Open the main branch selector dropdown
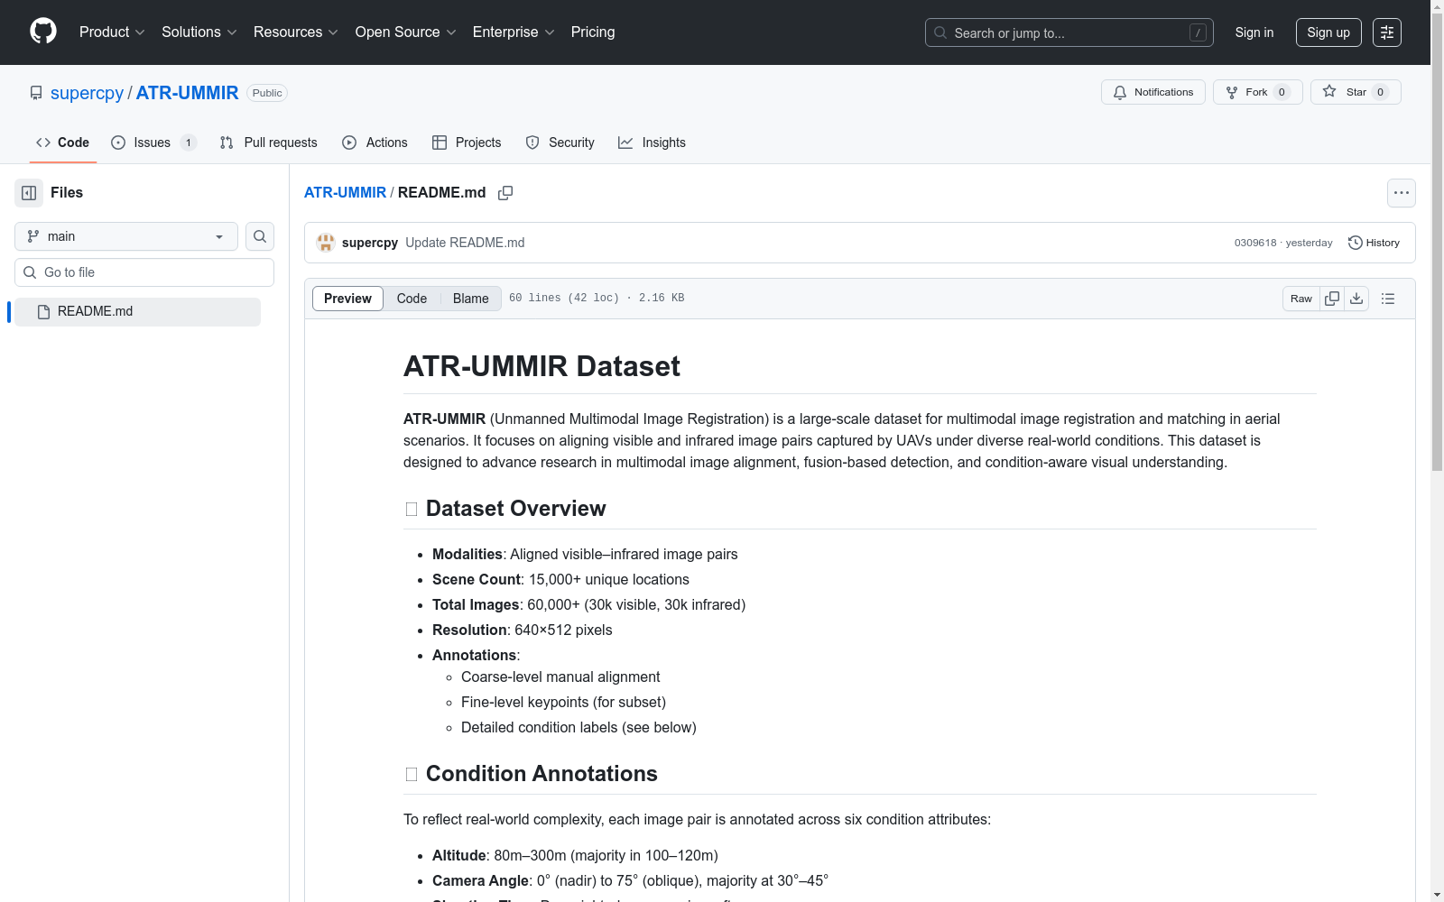 126,236
